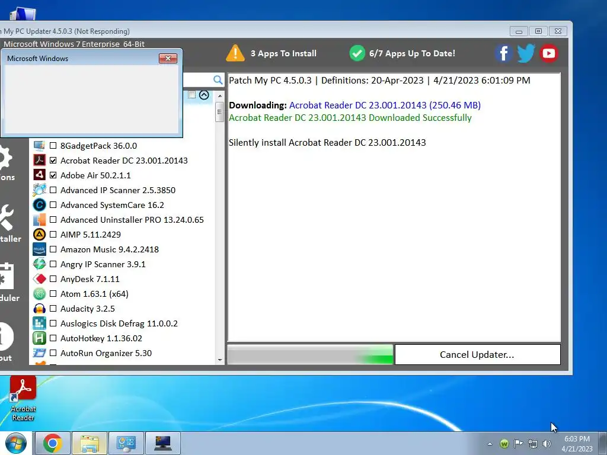
Task: Open the YouTube channel icon
Action: (548, 53)
